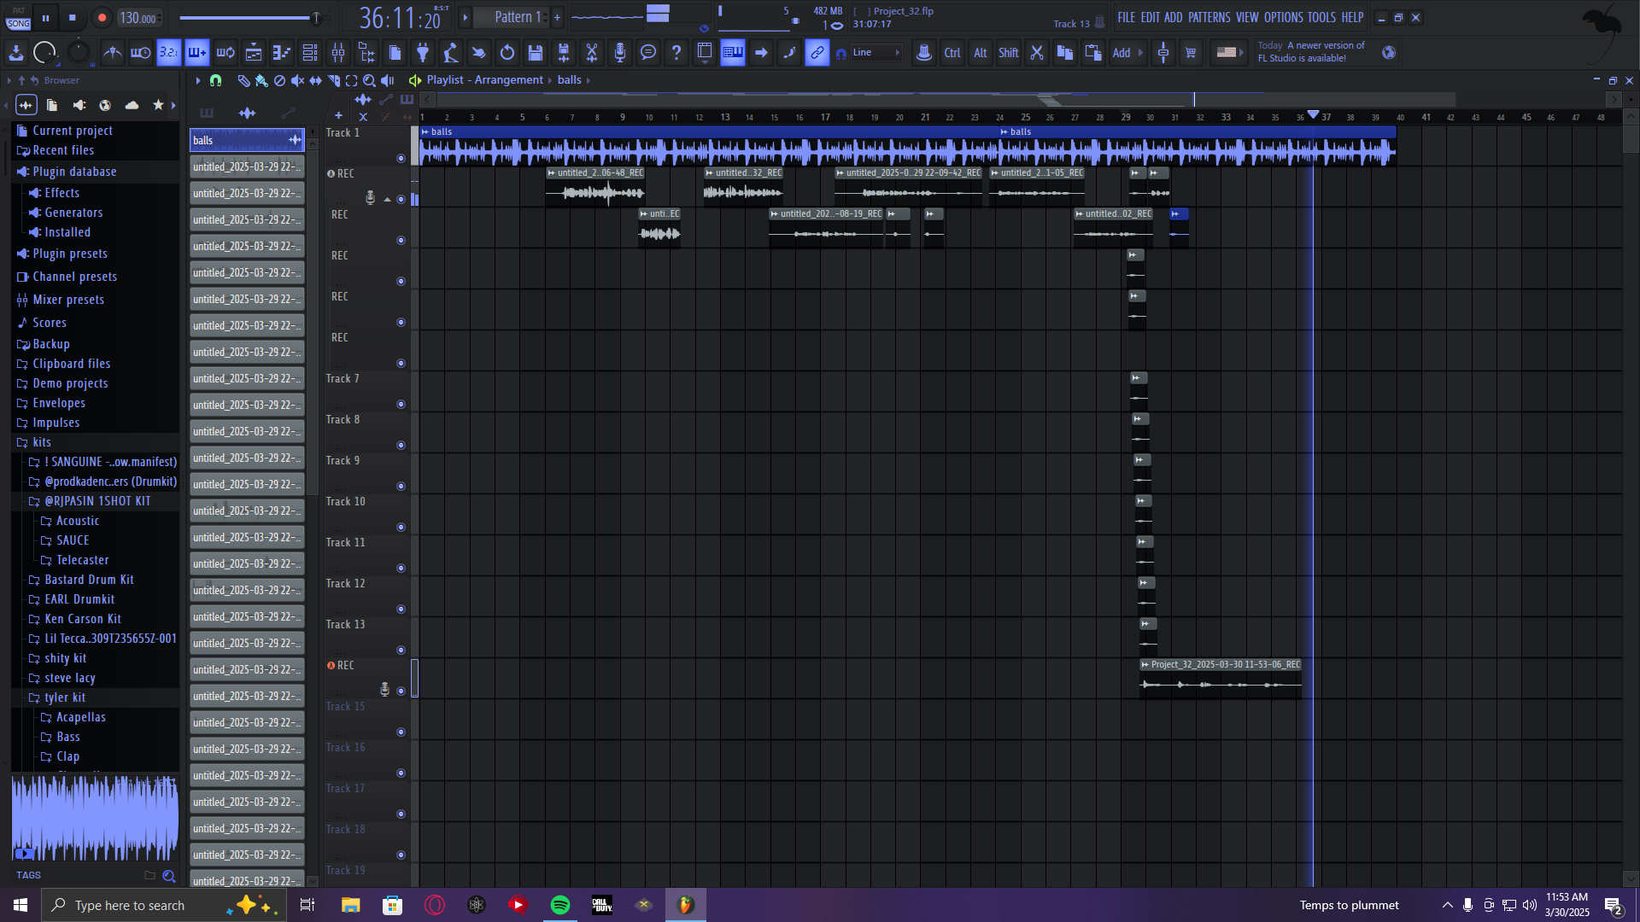
Task: Toggle PAT/SONG mode switch
Action: pyautogui.click(x=19, y=18)
